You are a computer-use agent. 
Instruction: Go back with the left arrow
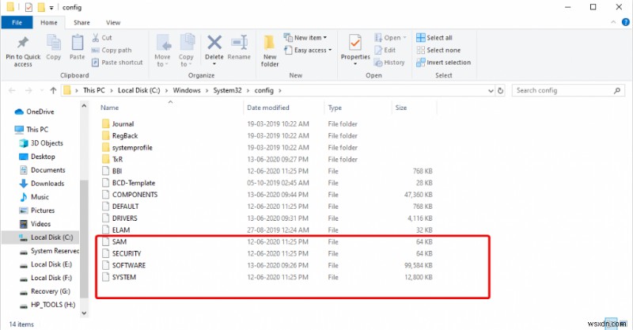(x=12, y=90)
